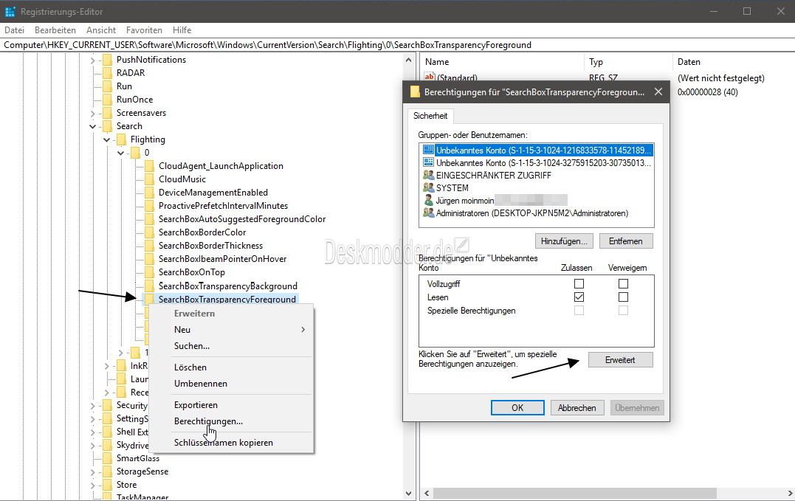Choose Berechtigungen... from the context menu

[208, 421]
